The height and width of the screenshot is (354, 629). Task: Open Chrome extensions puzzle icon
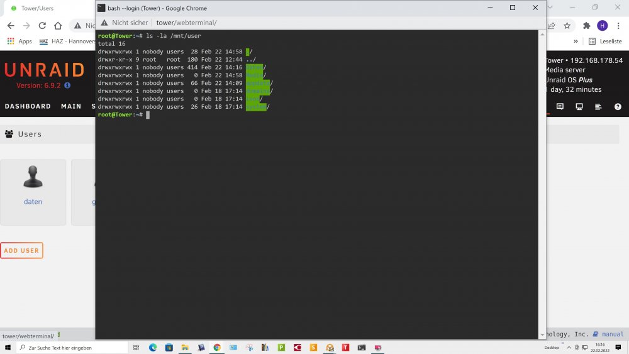click(x=586, y=26)
